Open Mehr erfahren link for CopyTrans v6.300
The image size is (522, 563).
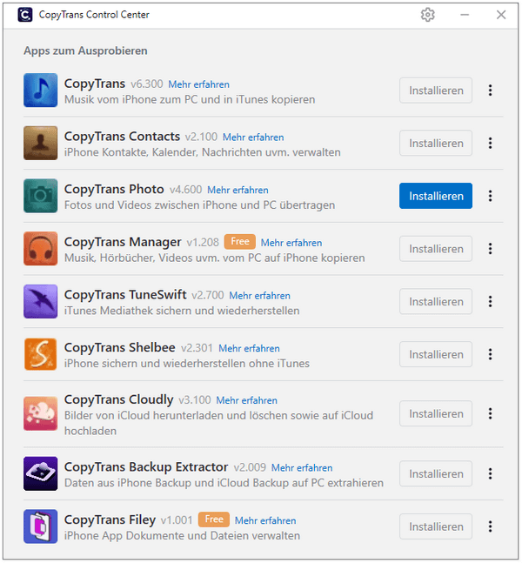click(x=199, y=84)
